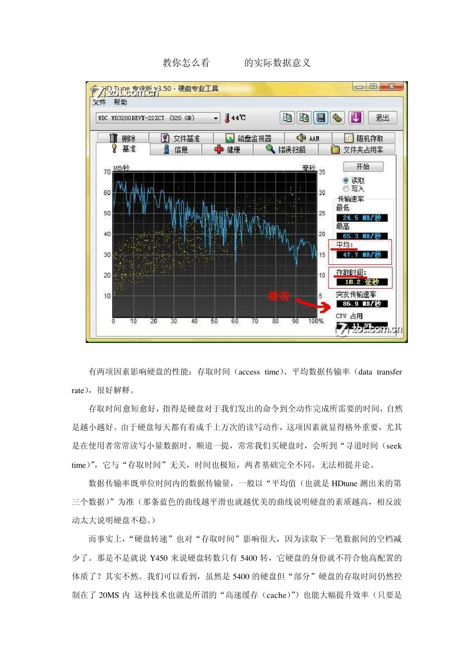Click the trash can icon on 删除 tab

tap(113, 138)
